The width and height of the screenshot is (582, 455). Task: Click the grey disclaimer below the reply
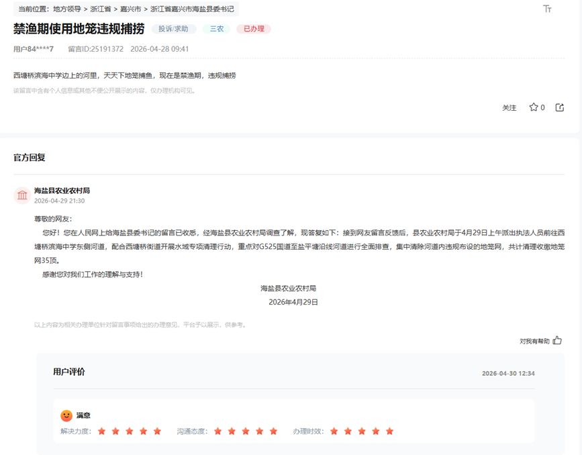(140, 325)
